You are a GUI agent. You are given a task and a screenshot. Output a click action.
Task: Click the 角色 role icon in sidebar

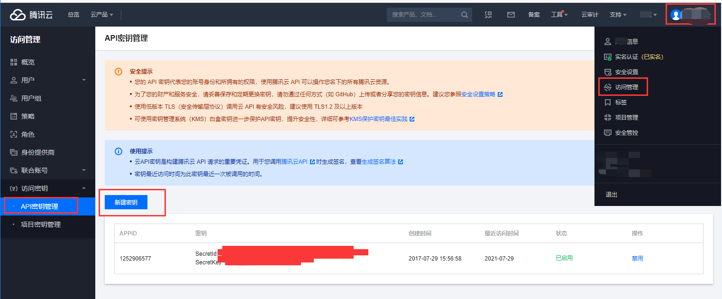pyautogui.click(x=14, y=134)
